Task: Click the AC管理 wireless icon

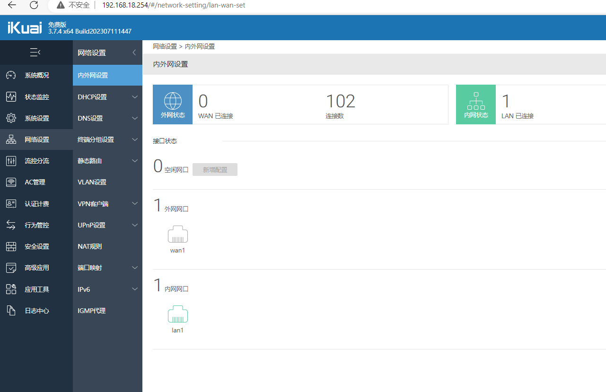Action: pos(11,182)
